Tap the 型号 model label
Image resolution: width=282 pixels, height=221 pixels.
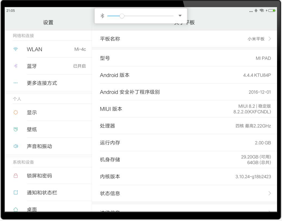[x=105, y=58]
